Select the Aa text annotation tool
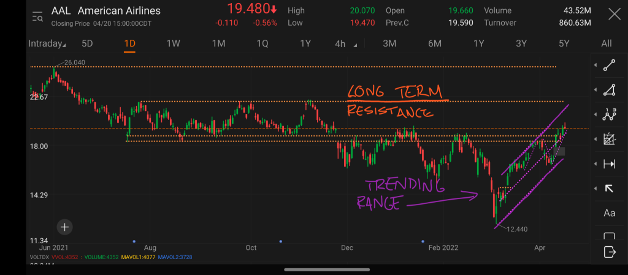This screenshot has height=275, width=628. tap(609, 213)
